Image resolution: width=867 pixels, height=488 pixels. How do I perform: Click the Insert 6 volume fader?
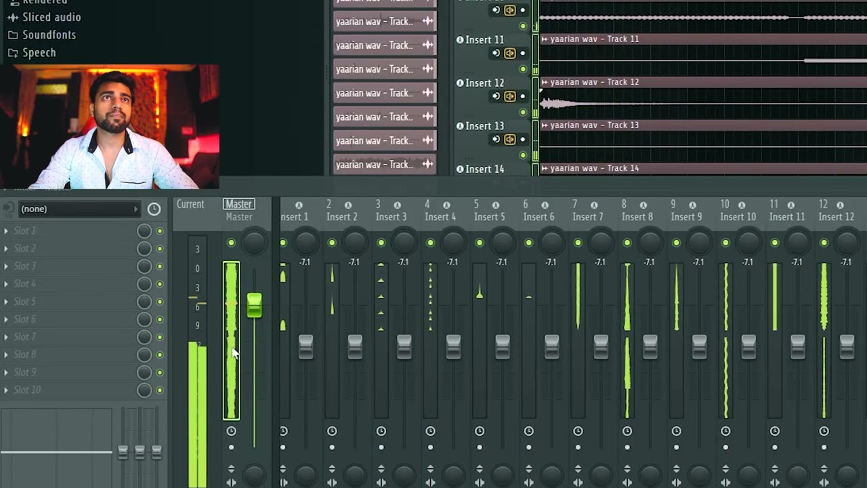tap(552, 346)
